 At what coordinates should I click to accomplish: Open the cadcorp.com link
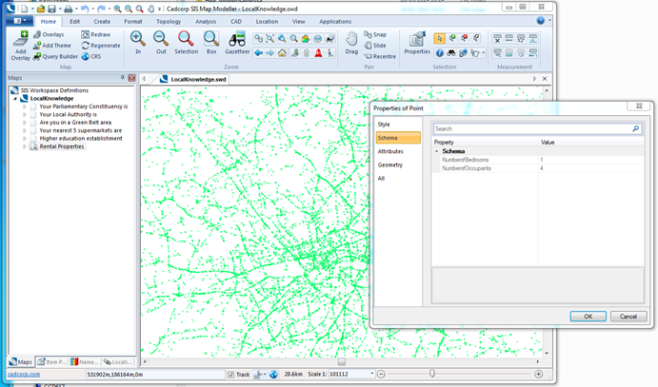[x=24, y=374]
